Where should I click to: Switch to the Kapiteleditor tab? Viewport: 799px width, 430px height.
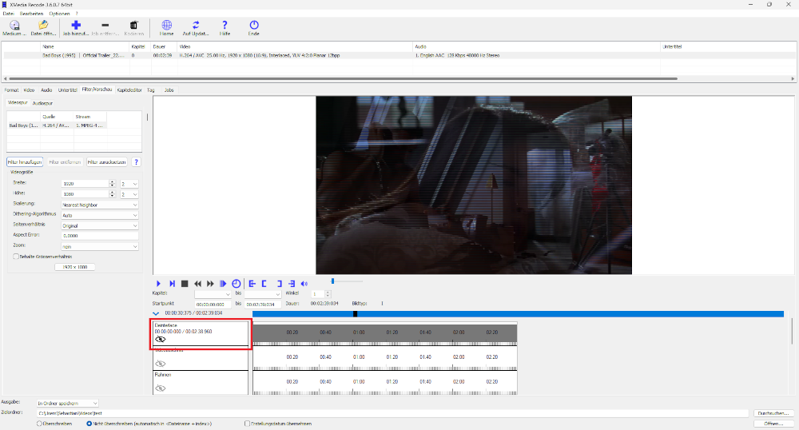point(129,90)
